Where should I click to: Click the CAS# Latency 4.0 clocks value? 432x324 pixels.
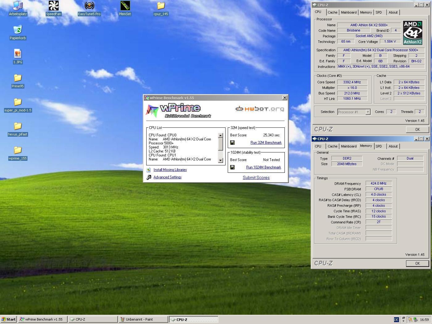coord(379,194)
